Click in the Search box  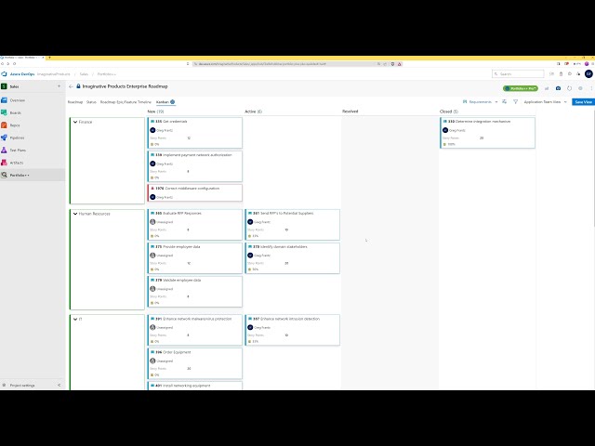518,74
